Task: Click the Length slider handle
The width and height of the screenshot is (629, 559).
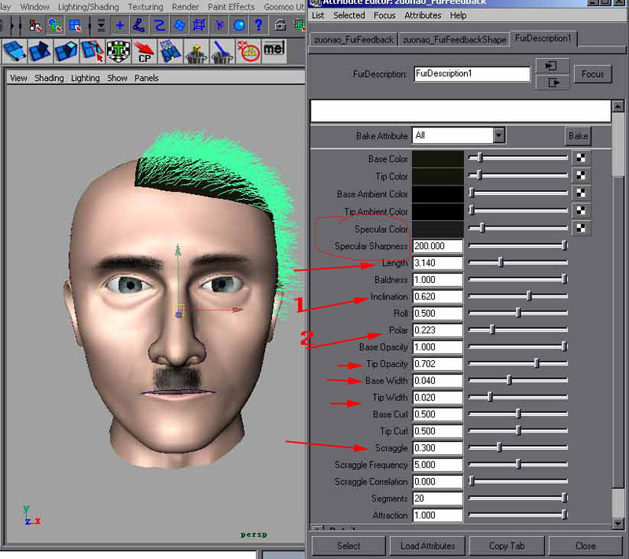Action: 501,263
